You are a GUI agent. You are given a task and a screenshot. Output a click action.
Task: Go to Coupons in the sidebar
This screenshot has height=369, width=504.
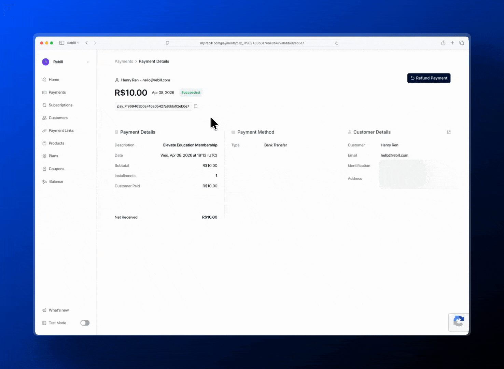(56, 169)
